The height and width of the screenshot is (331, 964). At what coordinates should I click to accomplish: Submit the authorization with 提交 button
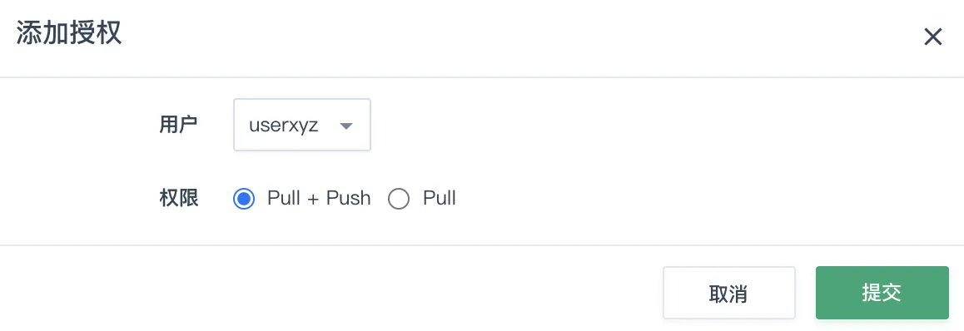[x=882, y=293]
